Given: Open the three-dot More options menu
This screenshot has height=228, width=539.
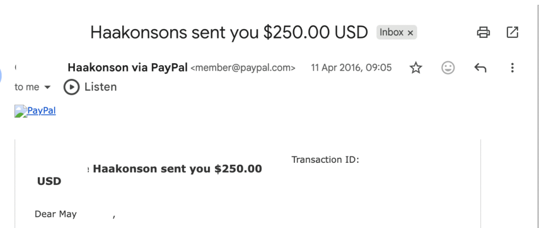Looking at the screenshot, I should 512,68.
